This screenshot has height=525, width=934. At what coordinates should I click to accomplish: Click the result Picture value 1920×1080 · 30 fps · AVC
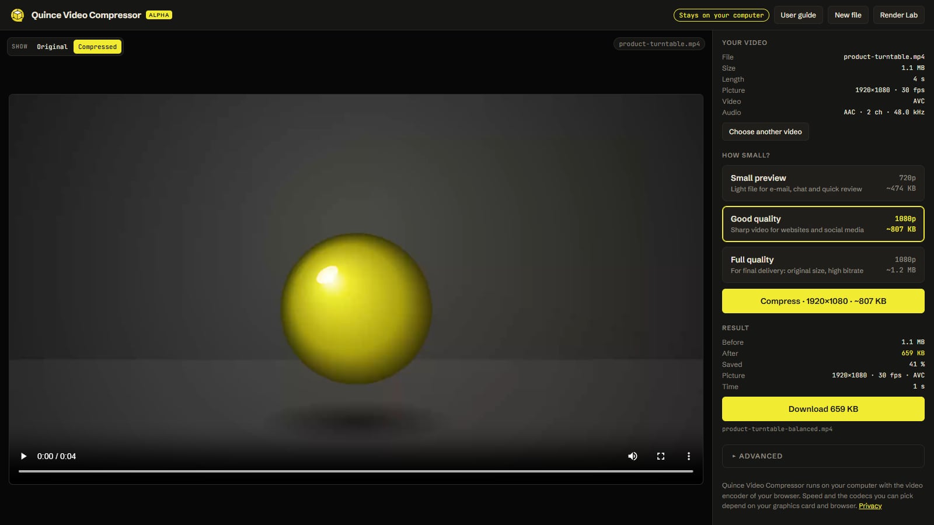(878, 376)
